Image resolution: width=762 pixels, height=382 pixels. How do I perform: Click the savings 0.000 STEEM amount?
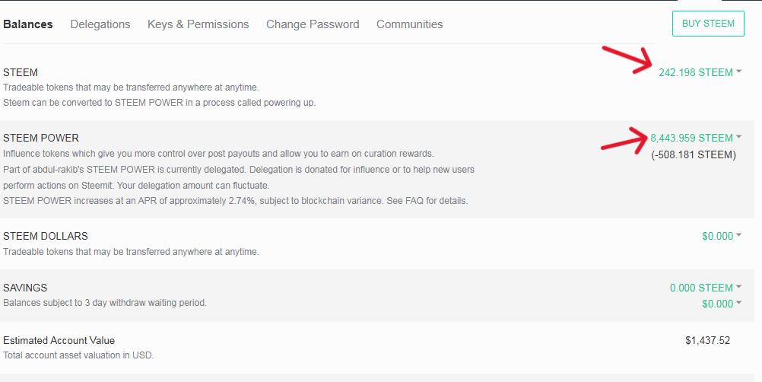701,288
